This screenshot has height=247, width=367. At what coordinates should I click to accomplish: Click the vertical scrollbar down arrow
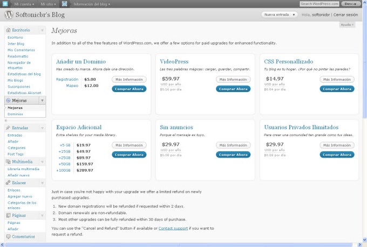[x=365, y=240]
